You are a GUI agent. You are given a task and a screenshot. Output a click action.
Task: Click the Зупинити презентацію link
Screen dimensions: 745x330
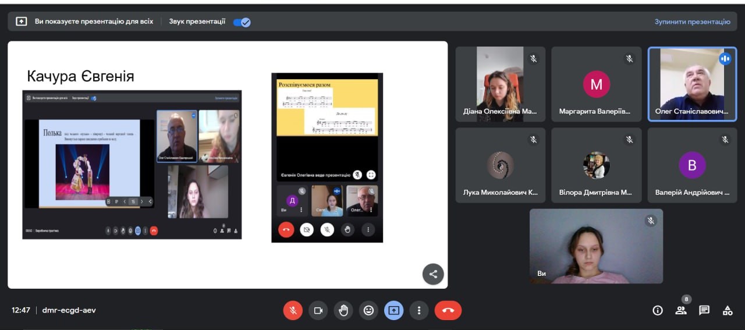point(692,22)
